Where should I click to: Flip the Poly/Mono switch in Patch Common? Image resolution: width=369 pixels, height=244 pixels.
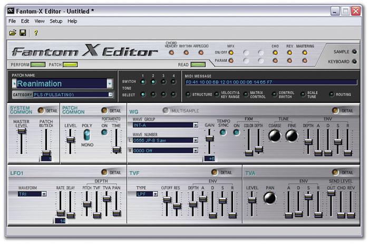(86, 135)
